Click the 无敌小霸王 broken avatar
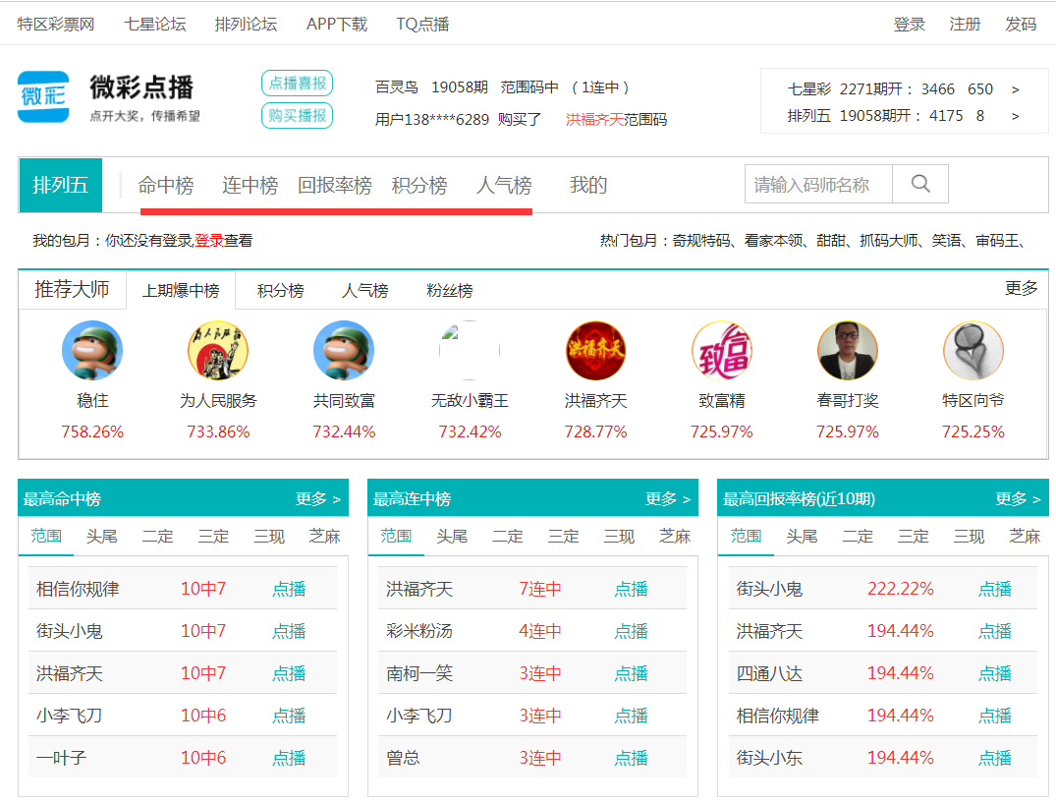This screenshot has height=804, width=1056. [470, 350]
